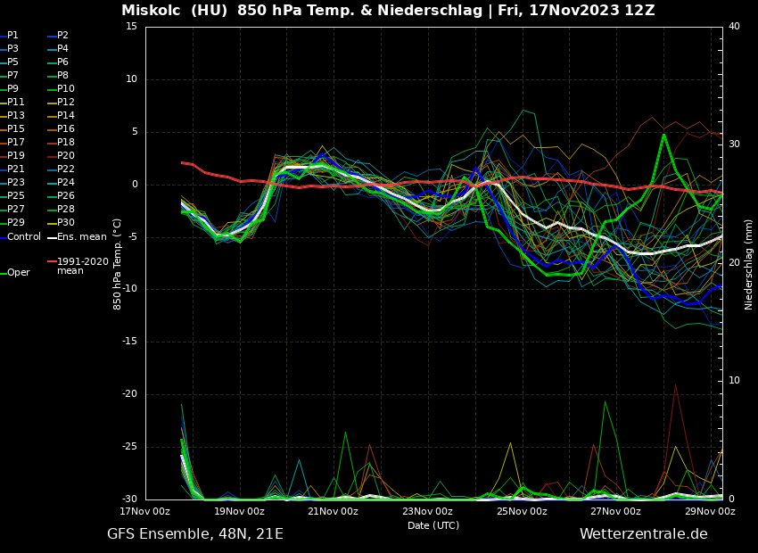Click the 17Nov 00z axis label
The image size is (758, 553).
tap(145, 512)
